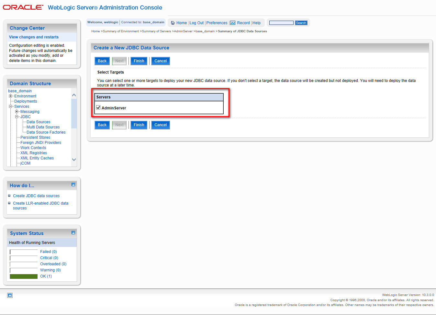
Task: Open Foreign JNDI Providers tree item
Action: [41, 143]
